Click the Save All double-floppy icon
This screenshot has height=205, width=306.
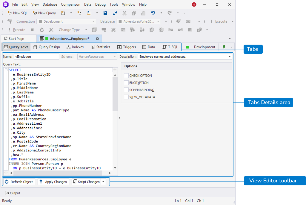(115, 13)
